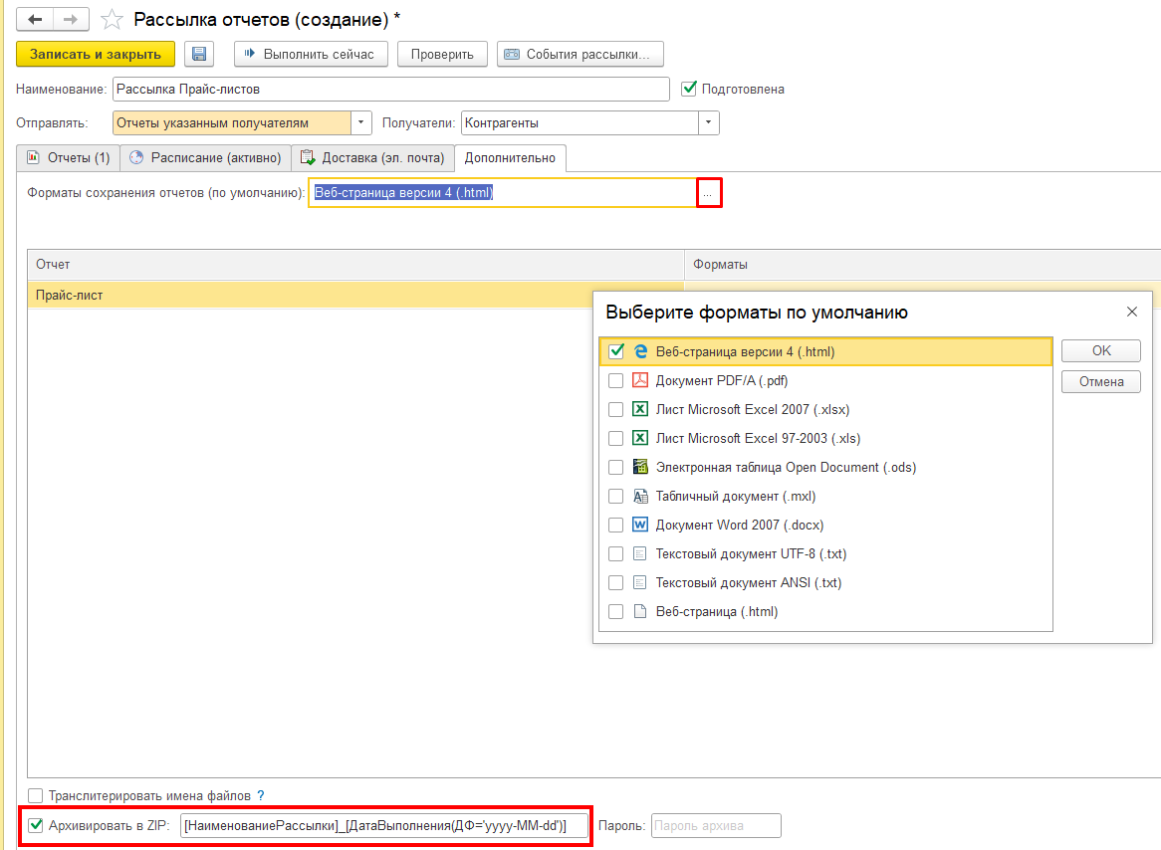Click text file icon of UTF-8 (.txt)
Screen dimensions: 1161x850
[x=640, y=553]
